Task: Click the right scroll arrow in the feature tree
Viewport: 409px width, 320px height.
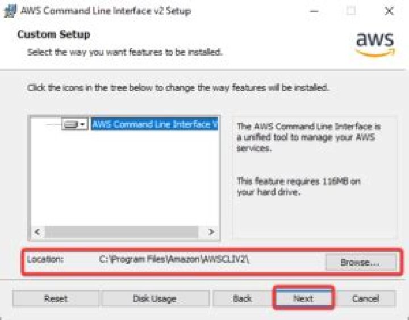Action: coord(211,232)
